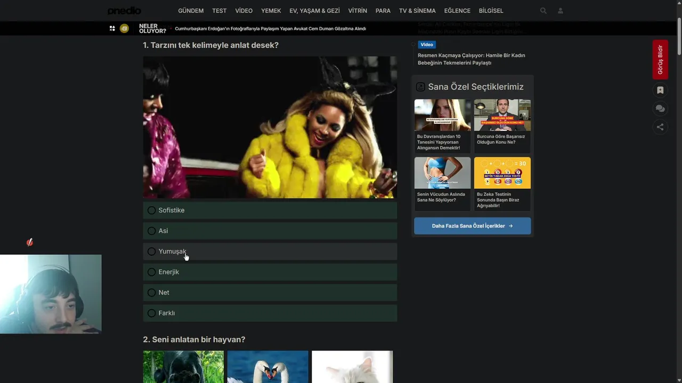This screenshot has height=383, width=682.
Task: Bookmark the page with sidebar bookmark icon
Action: pyautogui.click(x=660, y=90)
